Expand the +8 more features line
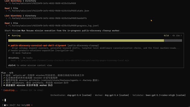The image size is (190, 107). pyautogui.click(x=21, y=53)
